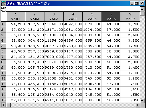This screenshot has width=146, height=108.
Task: Click cell value 4356,000 in VAR4
Action: [73, 40]
